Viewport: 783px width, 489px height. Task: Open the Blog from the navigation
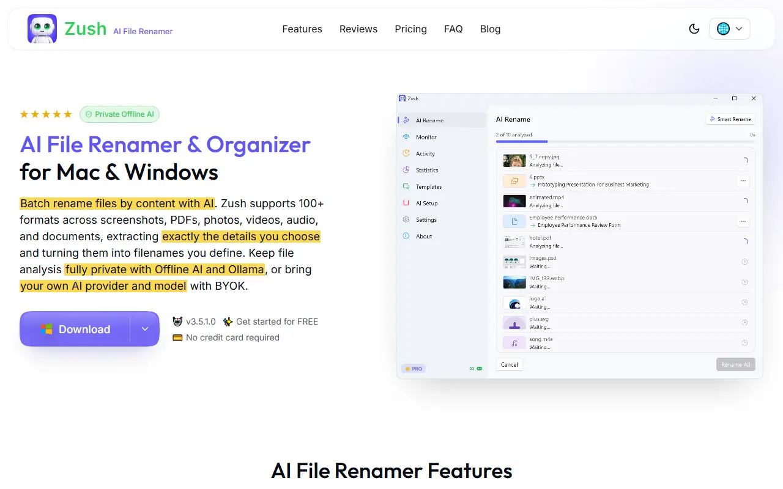coord(490,29)
